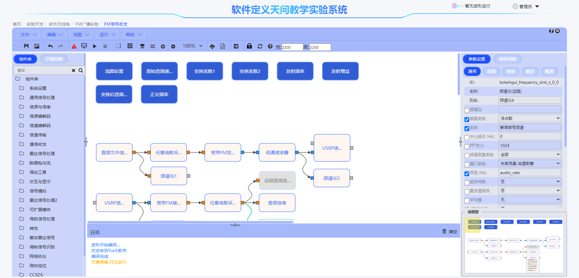Screen dimensions: 579x278
Task: Open the 数据类型 浮点数 dropdown
Action: (x=530, y=118)
